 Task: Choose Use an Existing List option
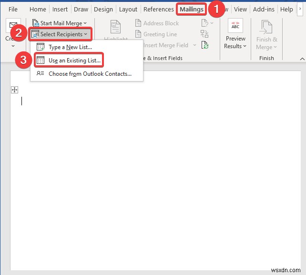tap(87, 60)
